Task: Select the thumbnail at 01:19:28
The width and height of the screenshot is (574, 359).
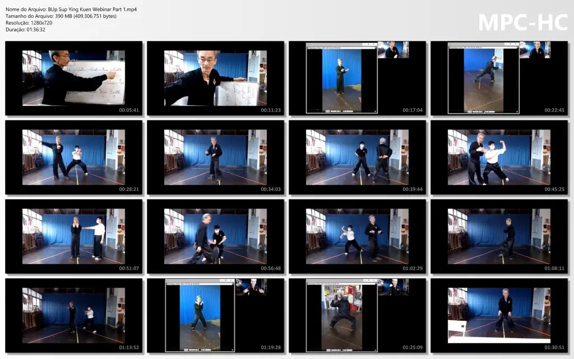Action: [x=216, y=315]
